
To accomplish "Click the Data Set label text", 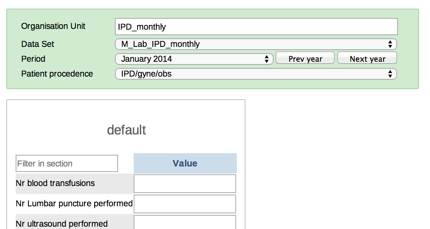I will click(x=38, y=44).
